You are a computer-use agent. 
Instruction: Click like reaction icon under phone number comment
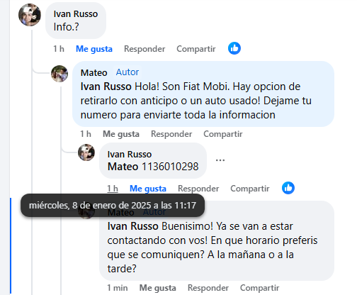pos(288,188)
